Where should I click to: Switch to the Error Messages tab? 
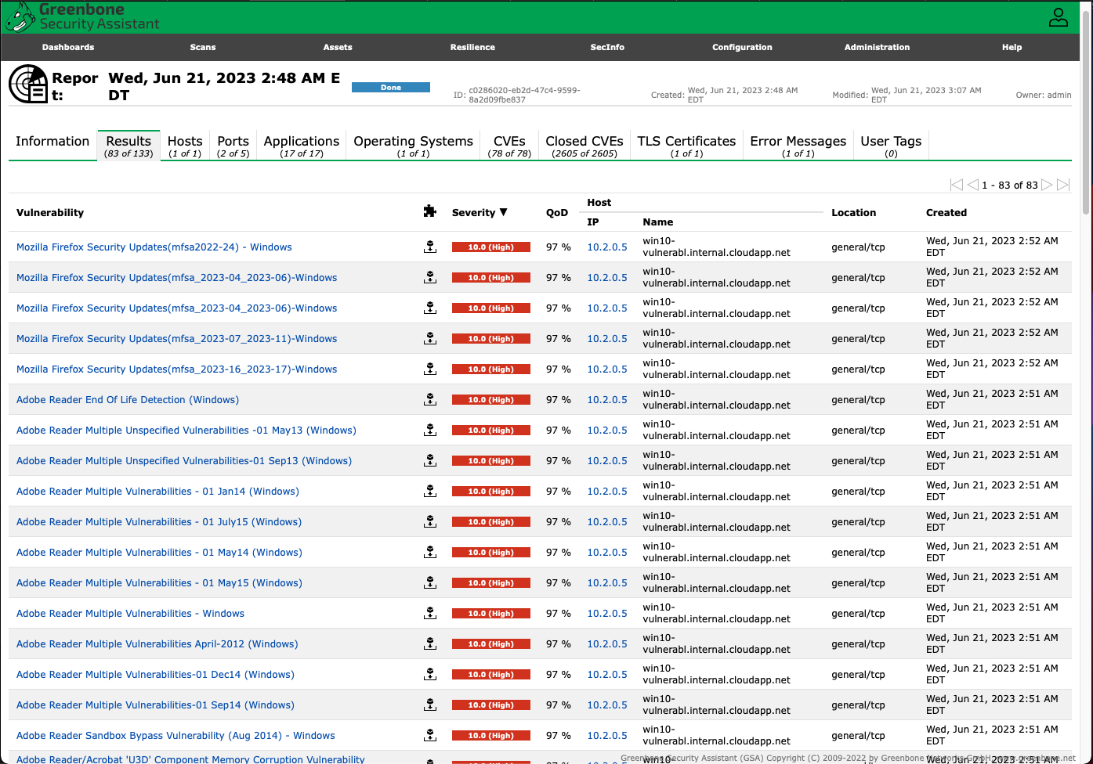(x=798, y=146)
